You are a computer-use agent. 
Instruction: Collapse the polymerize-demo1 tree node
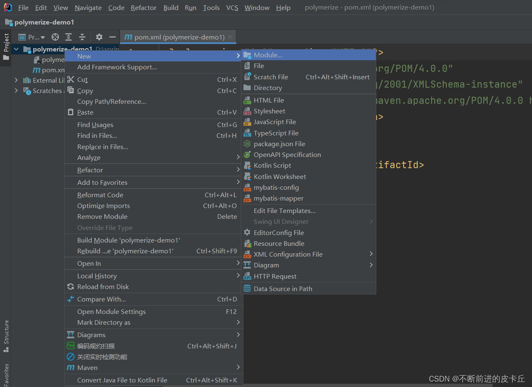point(17,49)
